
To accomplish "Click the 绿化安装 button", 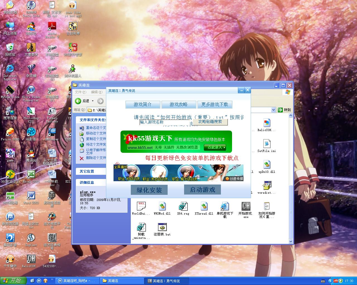I will point(149,190).
